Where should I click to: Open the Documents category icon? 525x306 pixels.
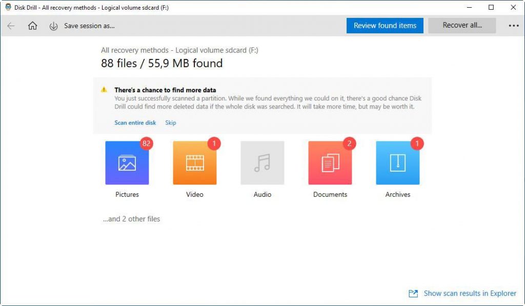[x=330, y=162]
